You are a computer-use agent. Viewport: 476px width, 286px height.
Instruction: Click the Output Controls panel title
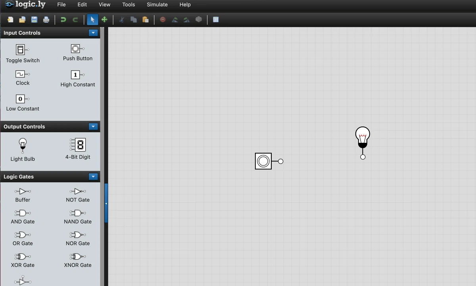24,127
